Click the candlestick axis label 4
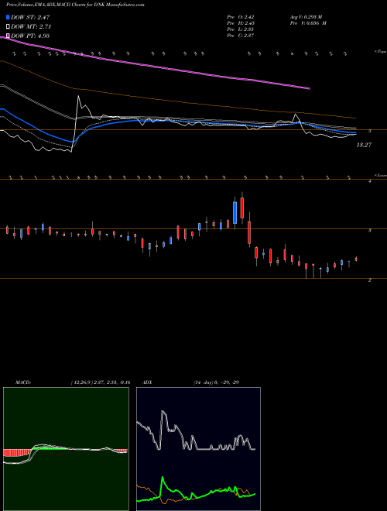The height and width of the screenshot is (511, 387). (x=369, y=181)
